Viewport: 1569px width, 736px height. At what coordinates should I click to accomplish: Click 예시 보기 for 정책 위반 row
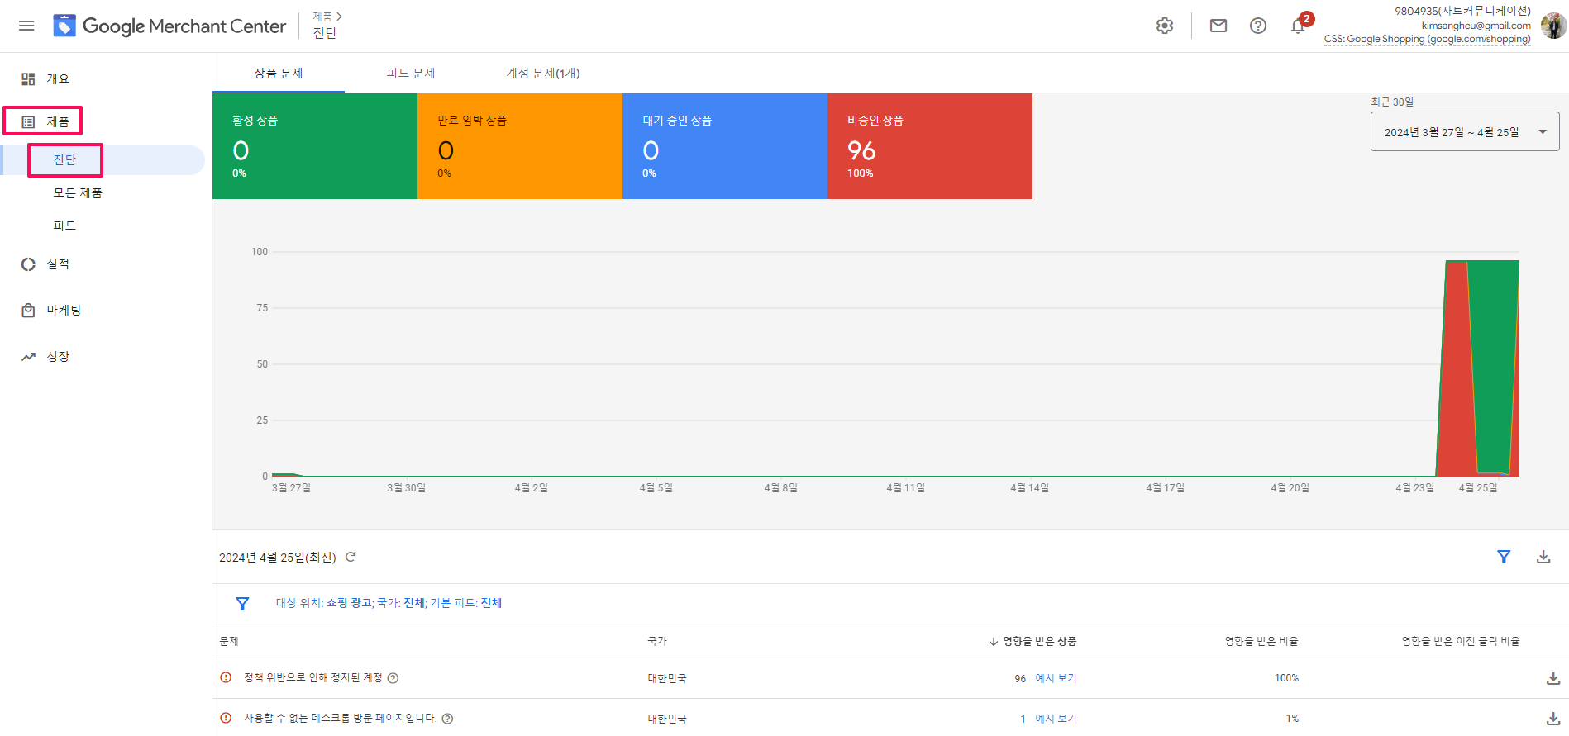[x=1056, y=678]
